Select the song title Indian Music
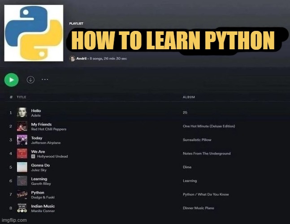 [x=43, y=206]
